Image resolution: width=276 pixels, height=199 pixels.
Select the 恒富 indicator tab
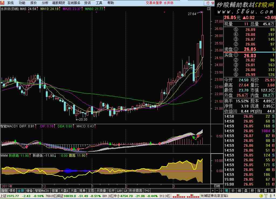click(55, 191)
